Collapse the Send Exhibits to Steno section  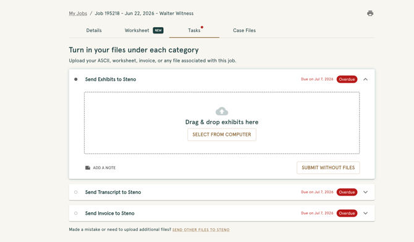pyautogui.click(x=365, y=79)
